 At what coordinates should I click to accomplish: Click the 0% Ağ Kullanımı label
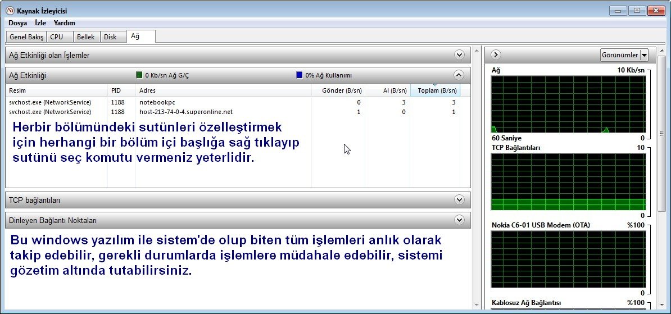329,76
